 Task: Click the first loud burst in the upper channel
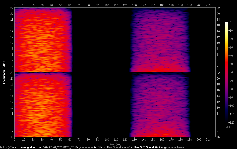(x=43, y=40)
